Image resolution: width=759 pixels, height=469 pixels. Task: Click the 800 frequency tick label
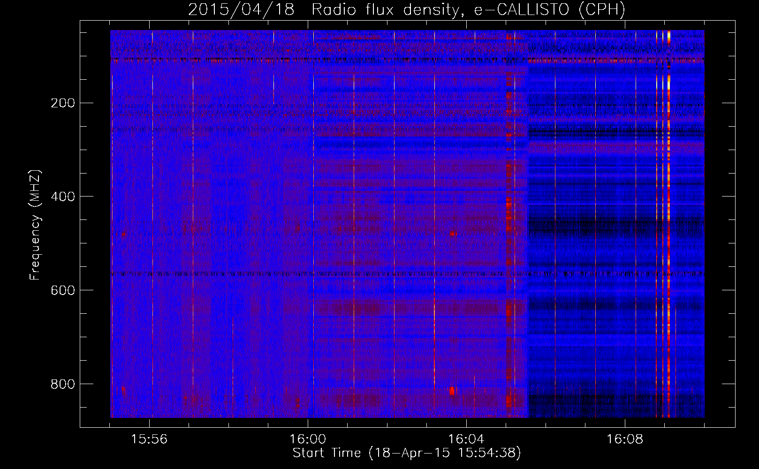[63, 385]
